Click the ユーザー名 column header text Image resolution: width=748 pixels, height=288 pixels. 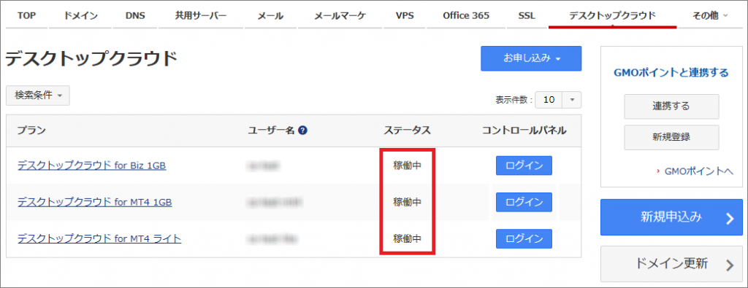tap(272, 131)
